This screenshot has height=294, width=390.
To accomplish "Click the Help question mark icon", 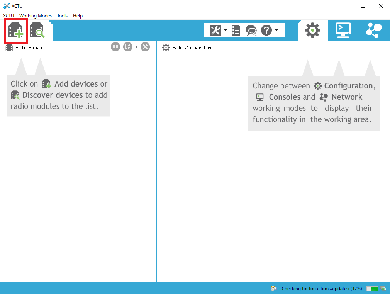I will (x=266, y=30).
